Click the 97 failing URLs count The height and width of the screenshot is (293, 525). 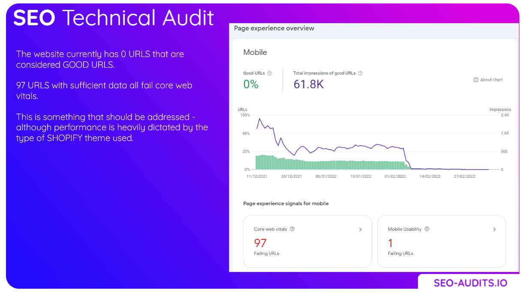tap(261, 243)
